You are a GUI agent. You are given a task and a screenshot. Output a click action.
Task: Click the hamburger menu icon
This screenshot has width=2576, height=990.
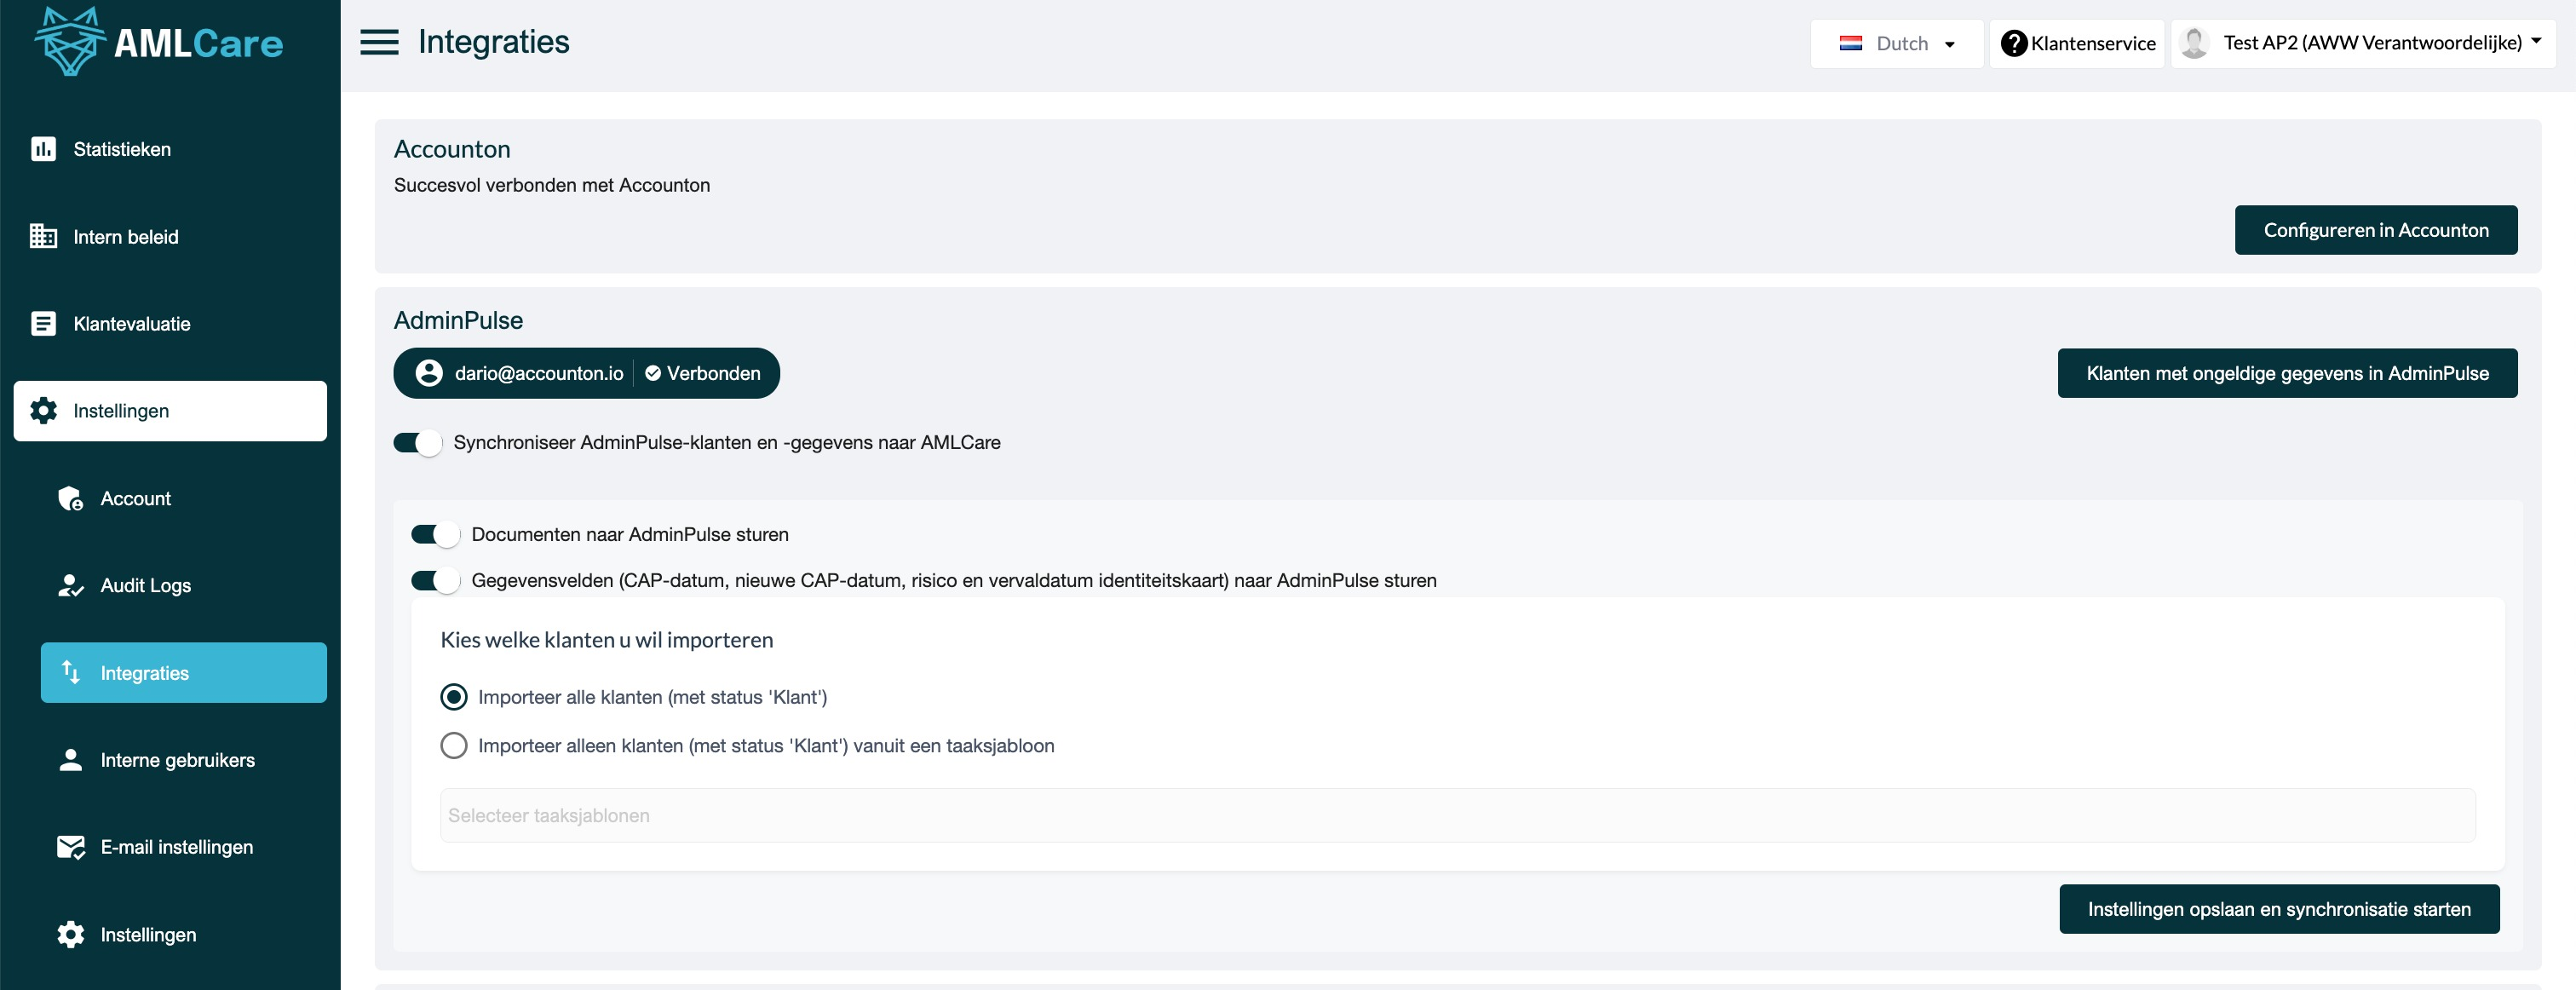[379, 42]
